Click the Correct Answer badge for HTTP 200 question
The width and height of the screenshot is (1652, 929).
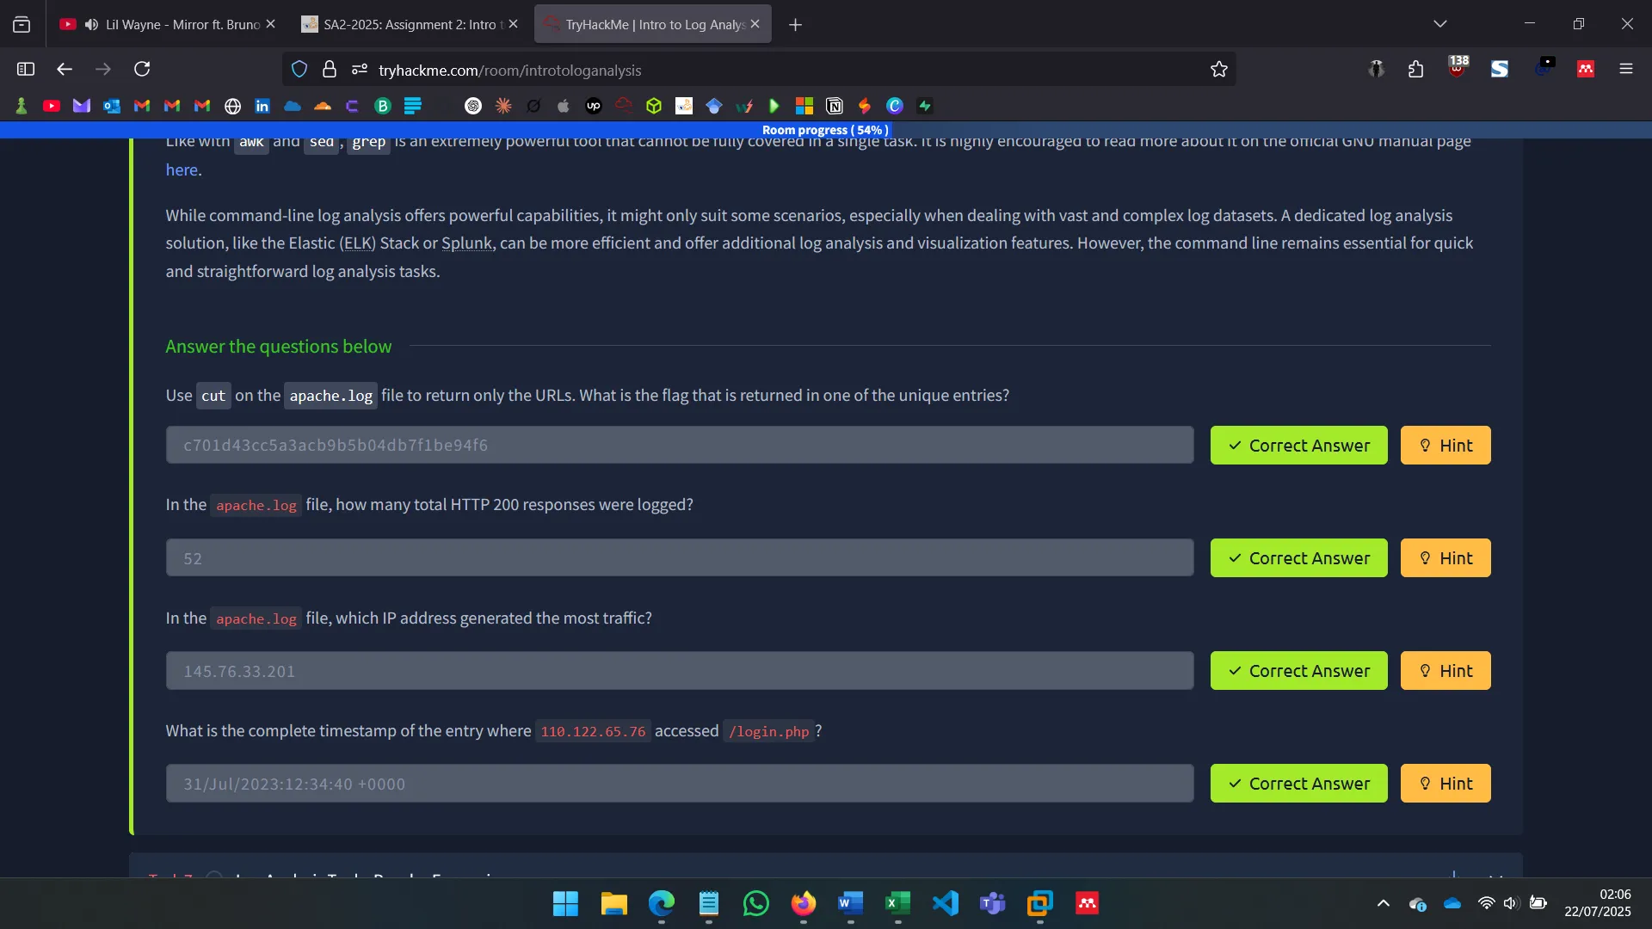coord(1298,557)
